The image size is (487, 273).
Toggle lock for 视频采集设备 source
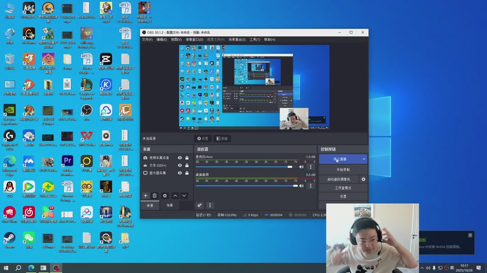187,158
